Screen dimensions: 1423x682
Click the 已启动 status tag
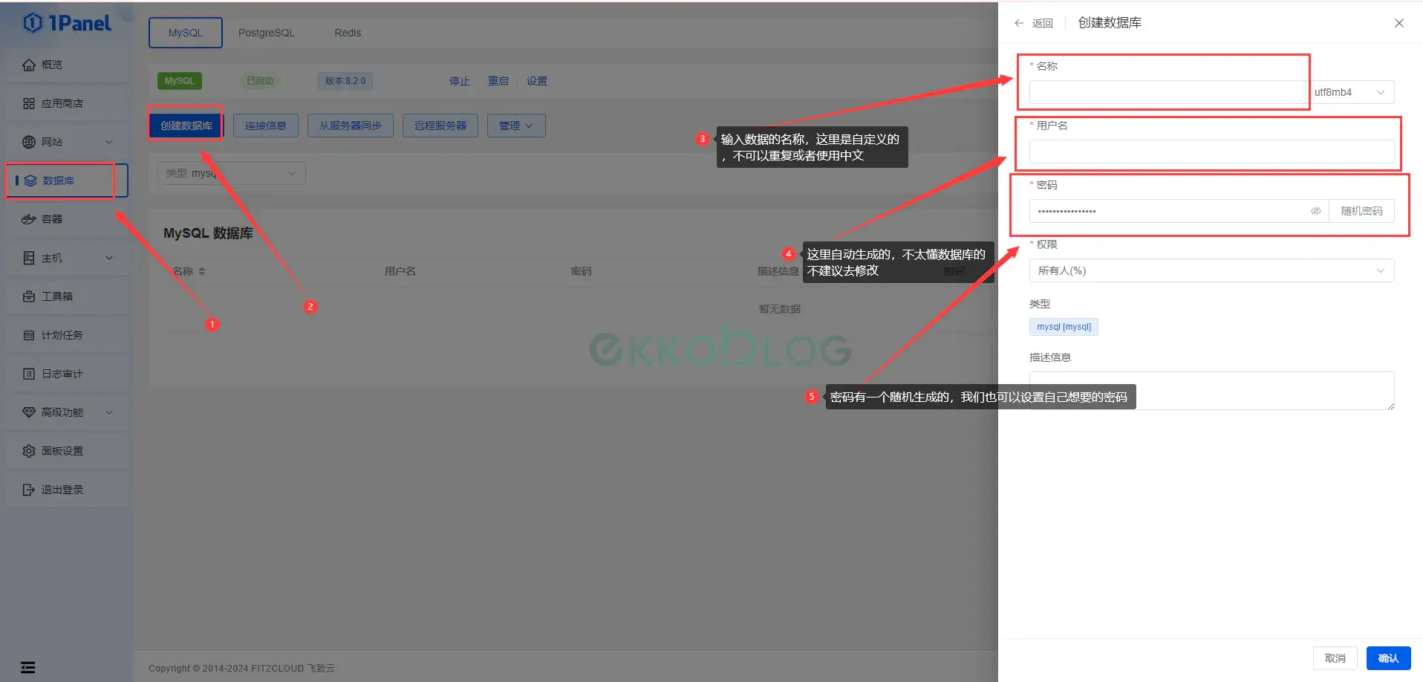(x=260, y=81)
